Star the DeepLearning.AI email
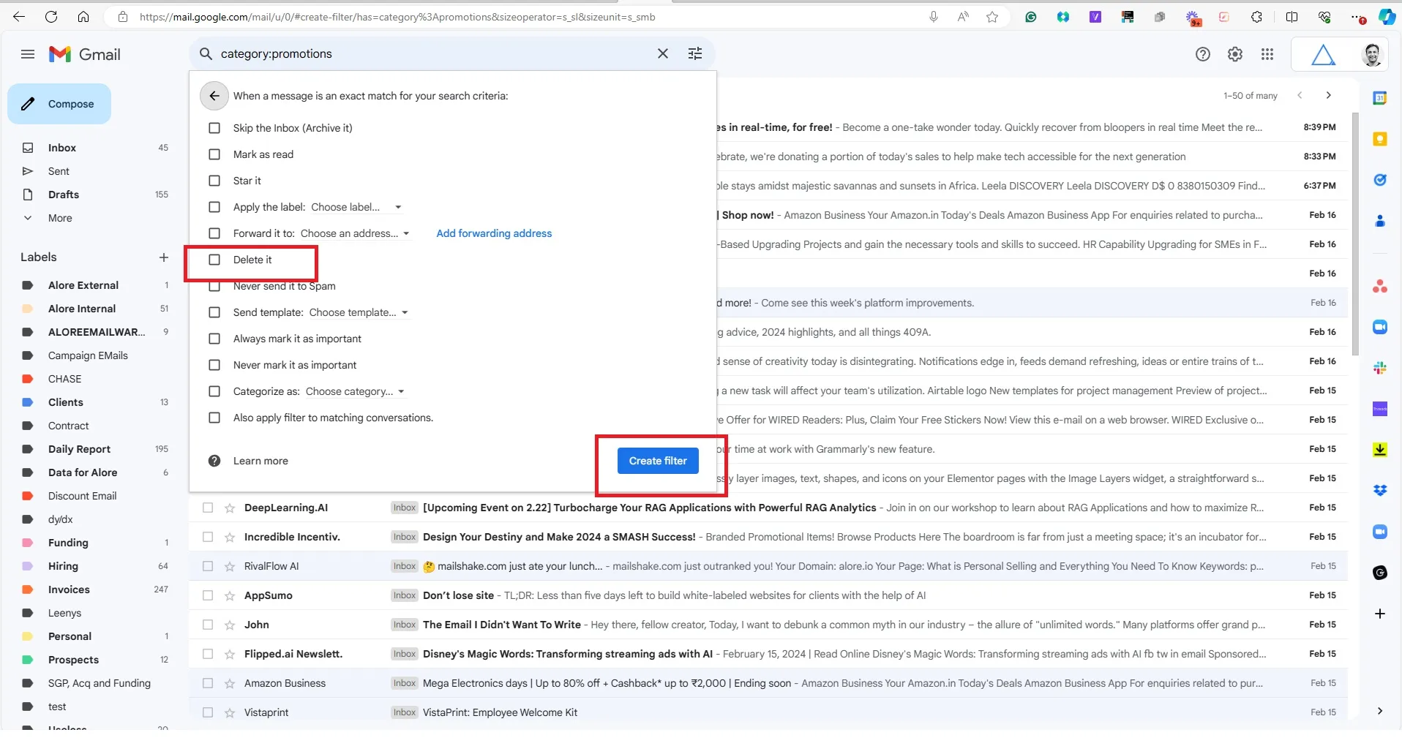The height and width of the screenshot is (746, 1402). (230, 508)
